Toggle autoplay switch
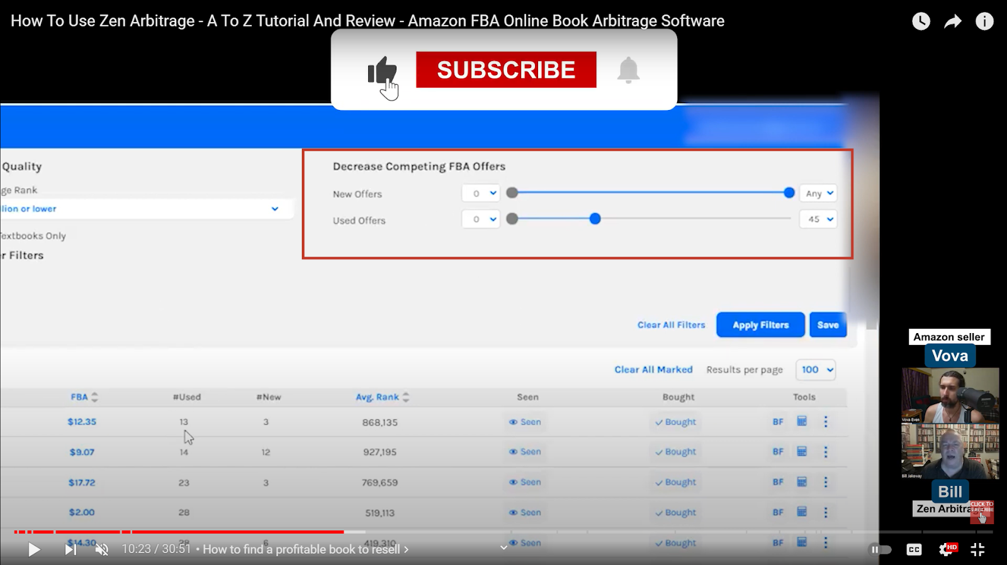Viewport: 1007px width, 565px height. 880,550
